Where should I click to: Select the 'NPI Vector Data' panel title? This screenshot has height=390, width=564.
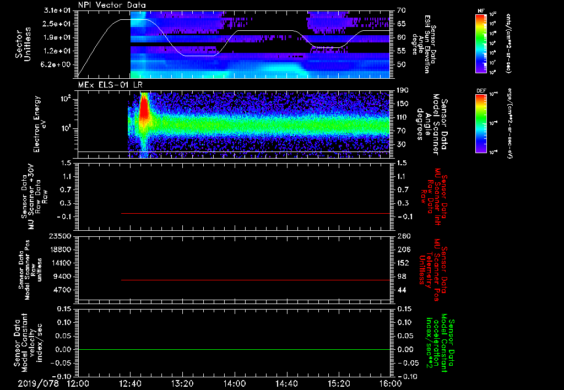click(x=112, y=5)
